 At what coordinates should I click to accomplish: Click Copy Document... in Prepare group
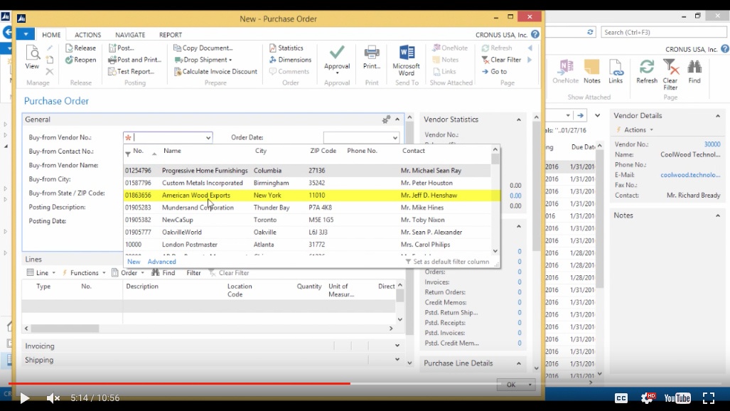pos(203,48)
